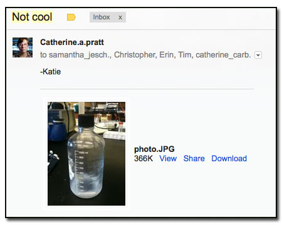Download the photo.JPG attachment
The height and width of the screenshot is (225, 282).
pyautogui.click(x=229, y=159)
